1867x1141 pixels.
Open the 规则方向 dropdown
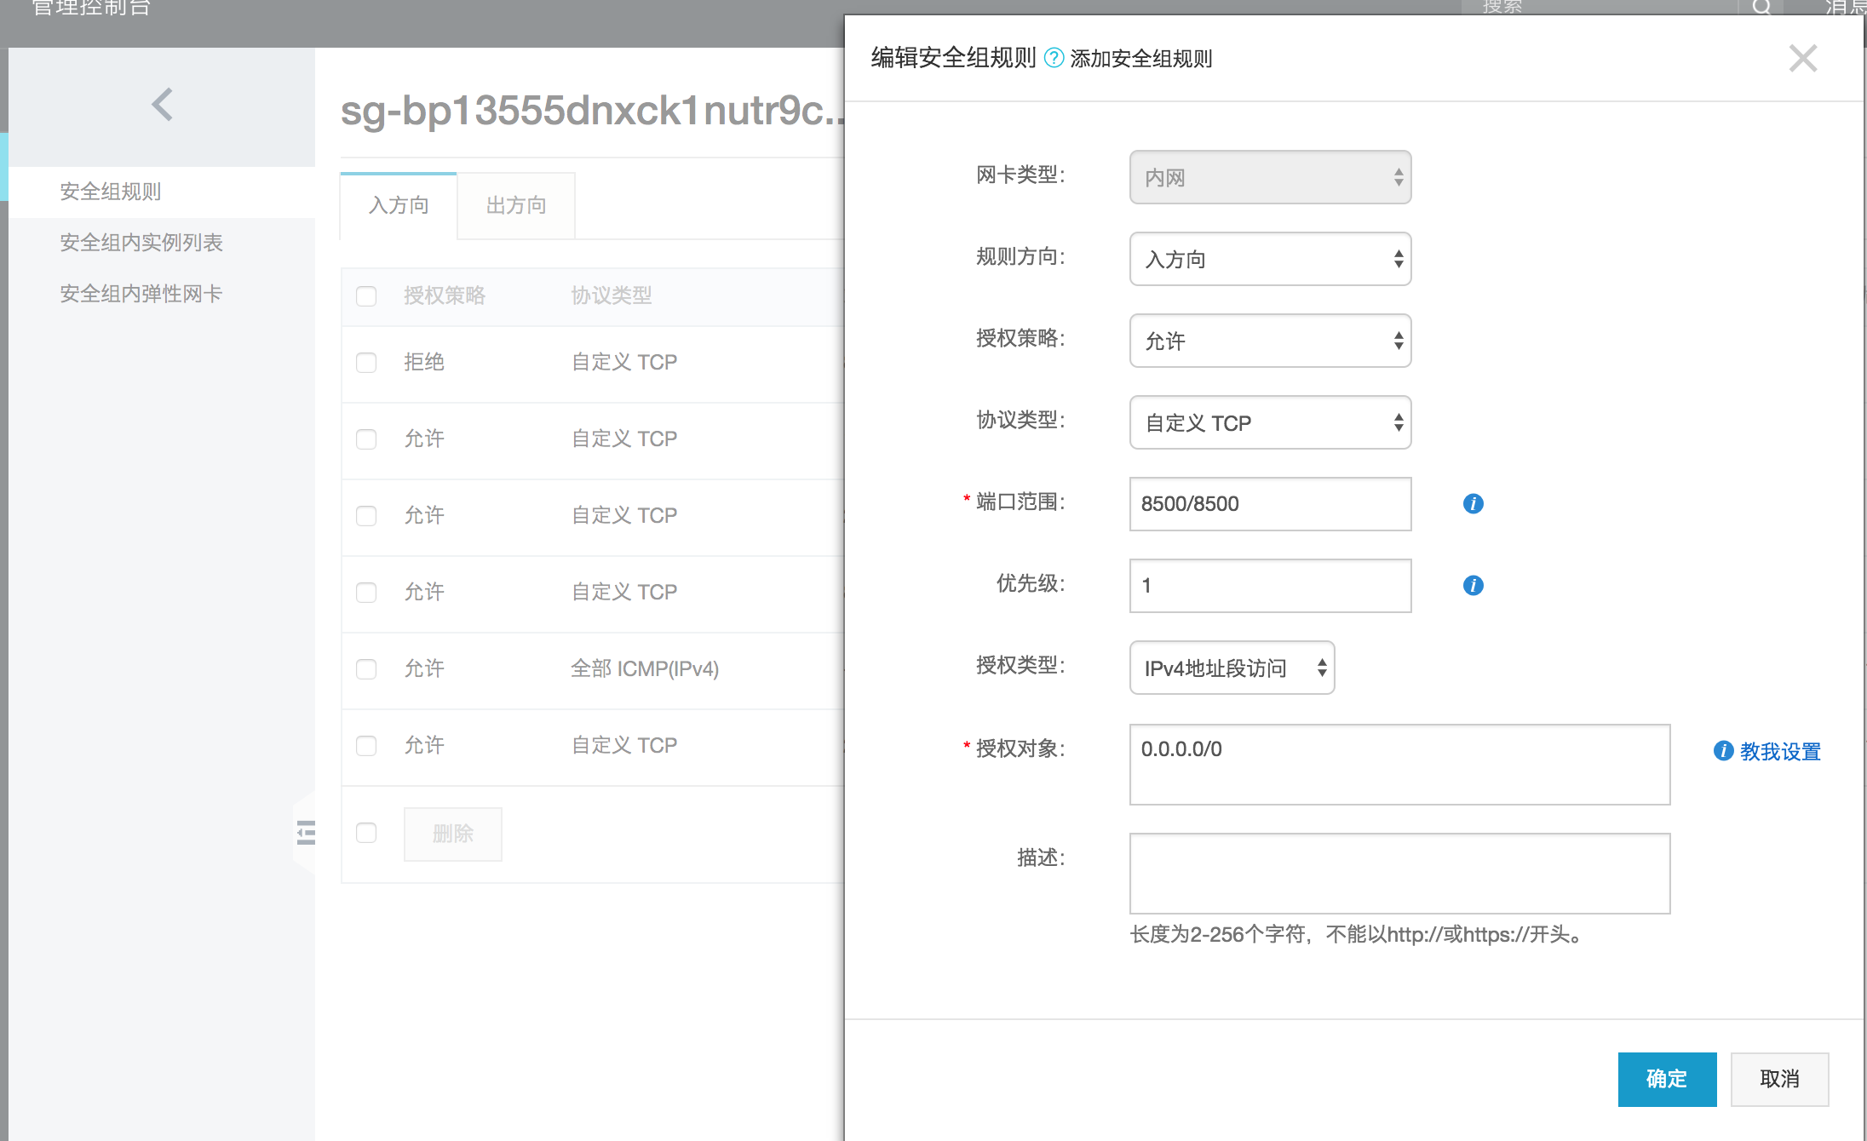(x=1269, y=259)
